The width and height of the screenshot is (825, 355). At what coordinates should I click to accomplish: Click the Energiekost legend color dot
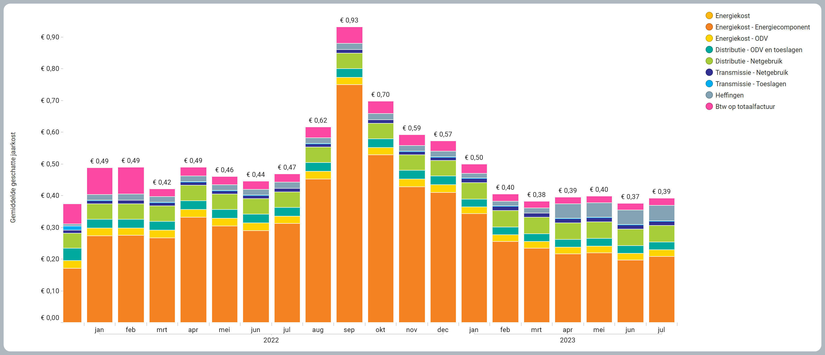709,15
